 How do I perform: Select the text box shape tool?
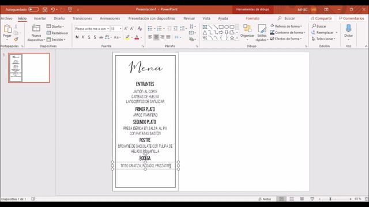205,27
